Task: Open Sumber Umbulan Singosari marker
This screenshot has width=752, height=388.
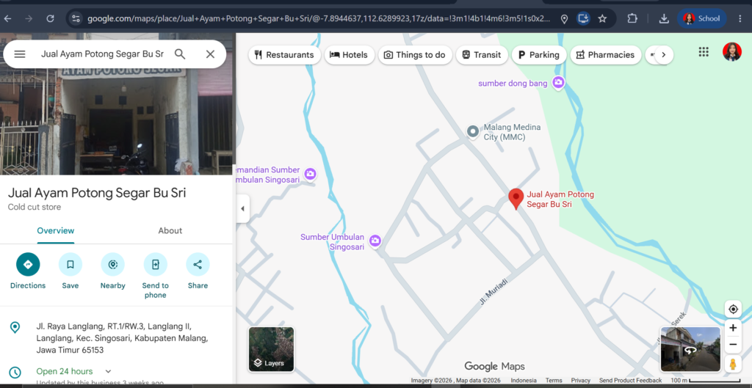Action: pyautogui.click(x=375, y=241)
